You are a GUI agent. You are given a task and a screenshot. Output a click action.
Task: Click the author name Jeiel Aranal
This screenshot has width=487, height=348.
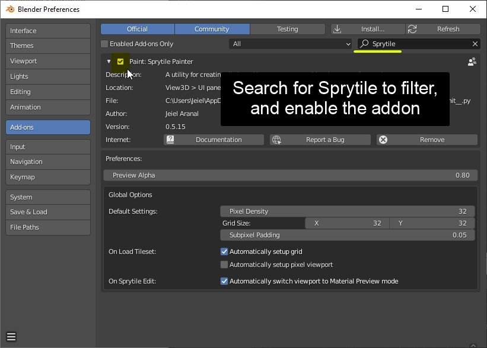point(182,114)
